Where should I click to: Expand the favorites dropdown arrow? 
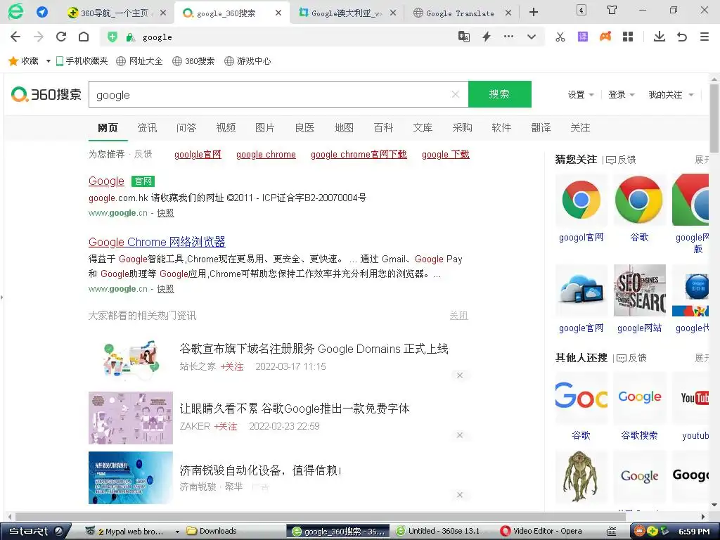(49, 61)
